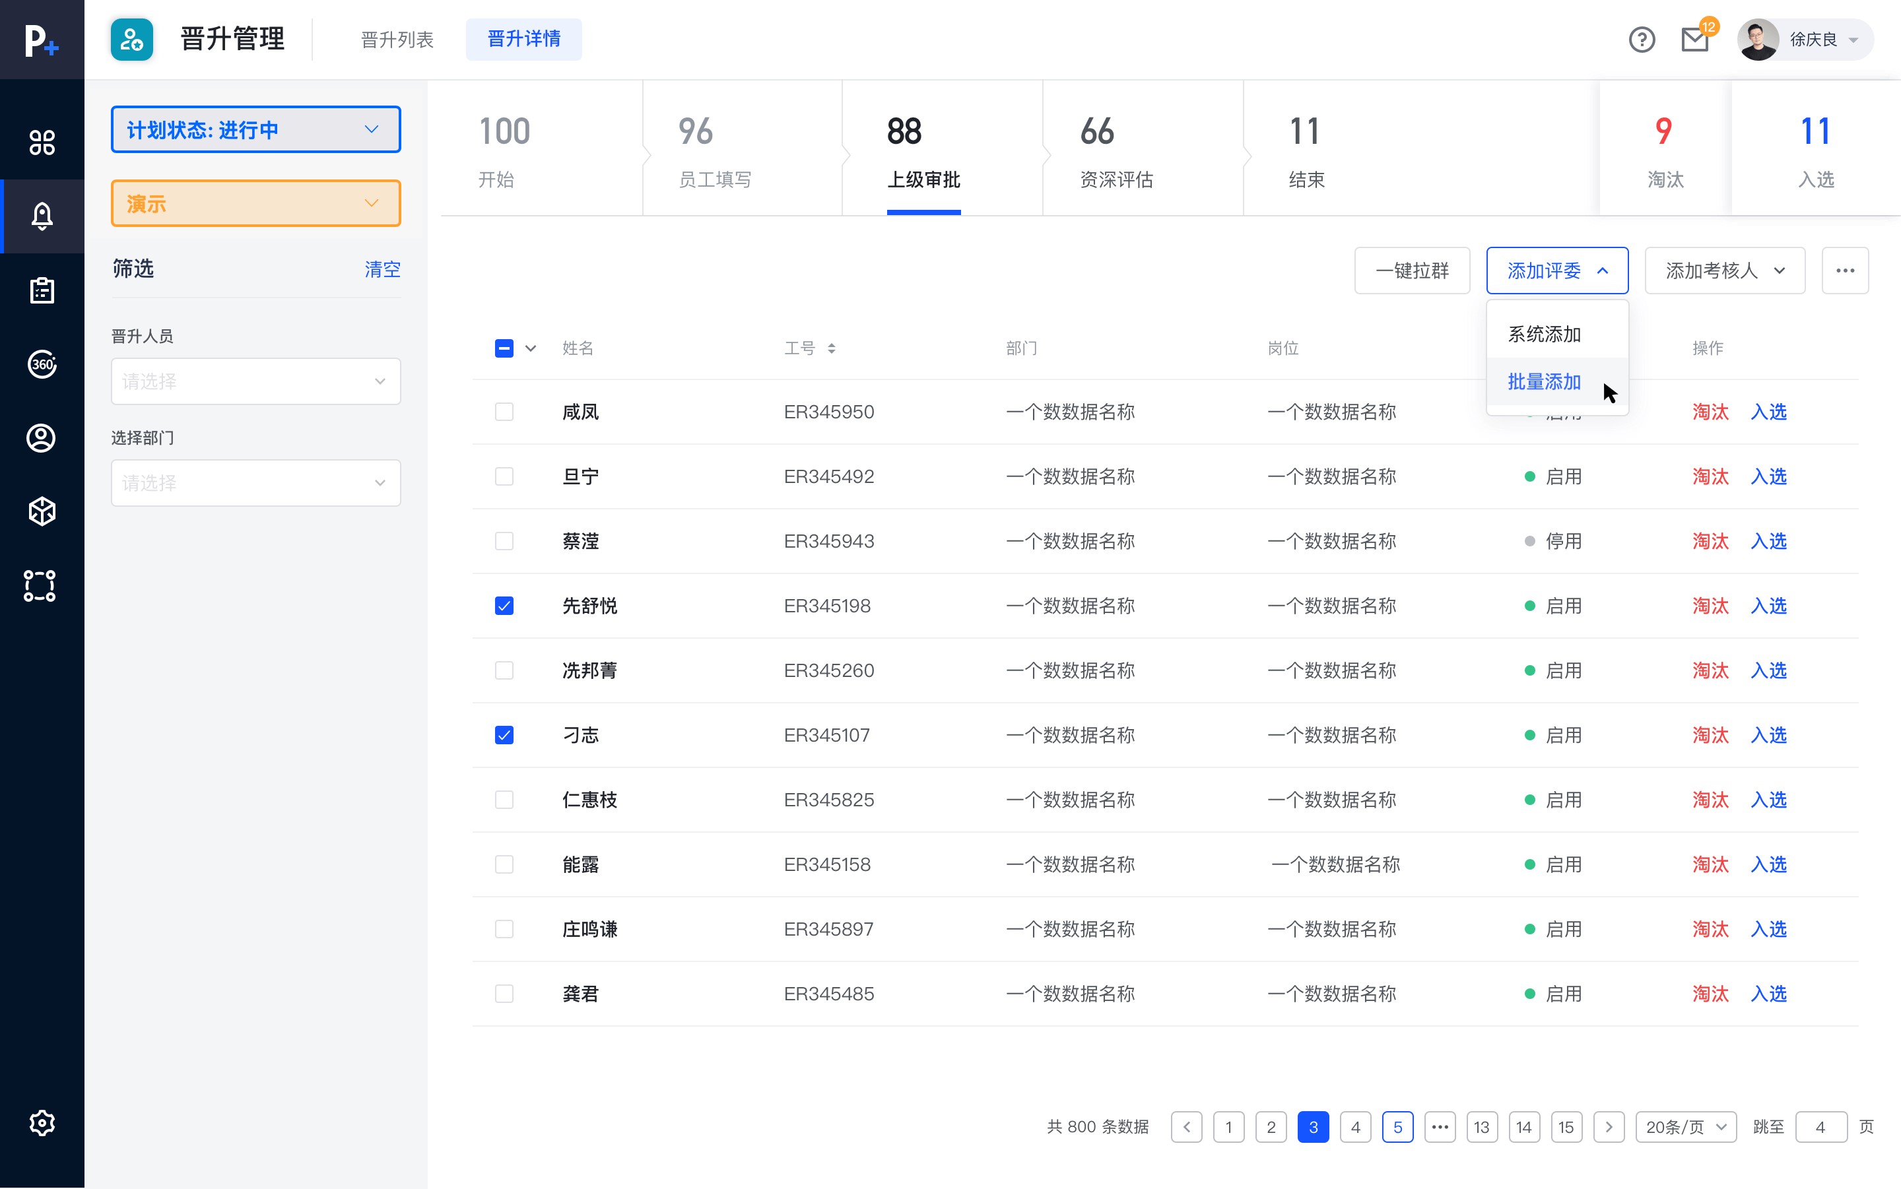Image resolution: width=1901 pixels, height=1189 pixels.
Task: Open the 20条/页 page size dropdown
Action: tap(1686, 1127)
